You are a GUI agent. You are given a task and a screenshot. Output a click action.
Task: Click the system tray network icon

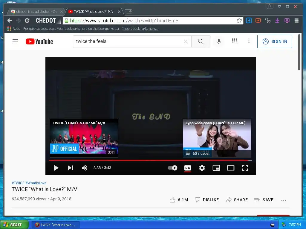284,225
